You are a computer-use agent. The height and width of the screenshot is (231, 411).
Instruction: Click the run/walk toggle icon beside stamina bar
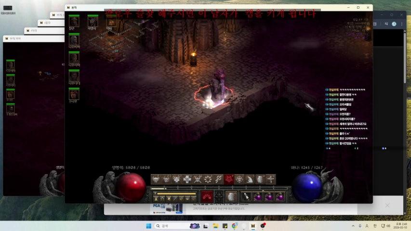[x=155, y=193]
